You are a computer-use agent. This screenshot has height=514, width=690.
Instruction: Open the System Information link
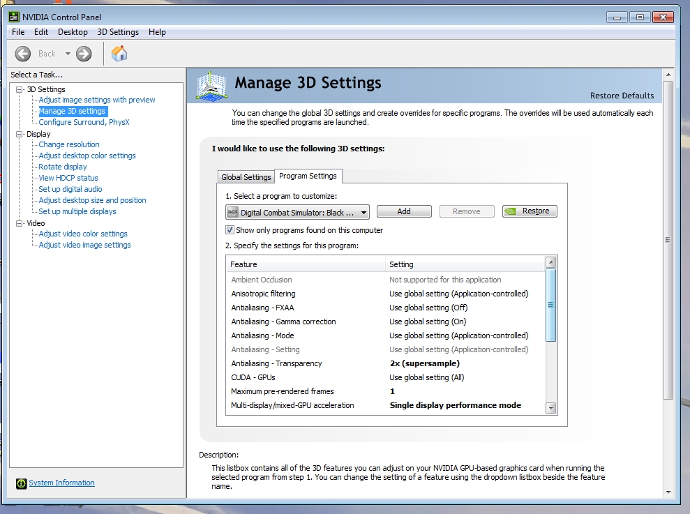click(x=61, y=483)
